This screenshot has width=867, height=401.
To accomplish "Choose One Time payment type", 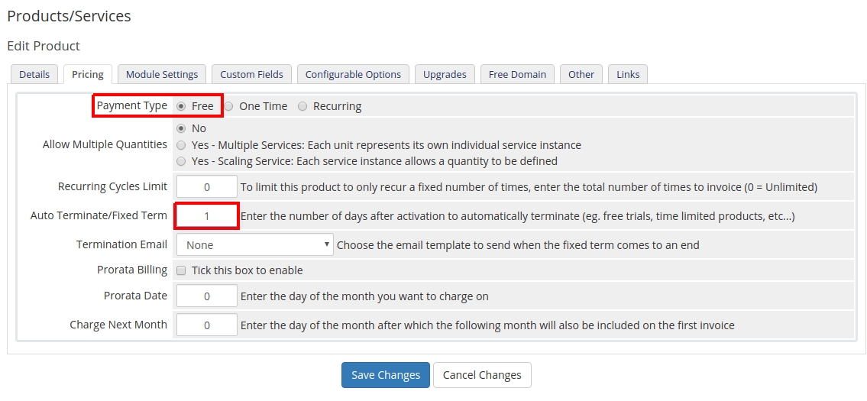I will click(x=228, y=106).
